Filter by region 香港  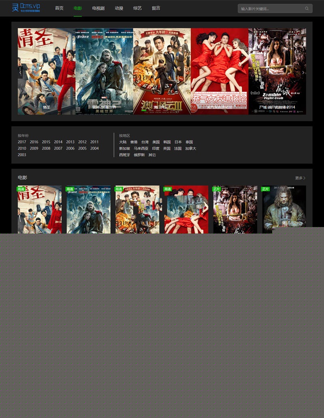(x=134, y=142)
